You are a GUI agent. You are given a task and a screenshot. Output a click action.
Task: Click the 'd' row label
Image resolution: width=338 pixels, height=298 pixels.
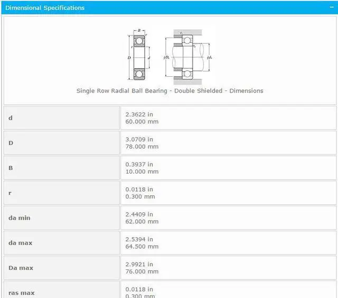pos(11,118)
